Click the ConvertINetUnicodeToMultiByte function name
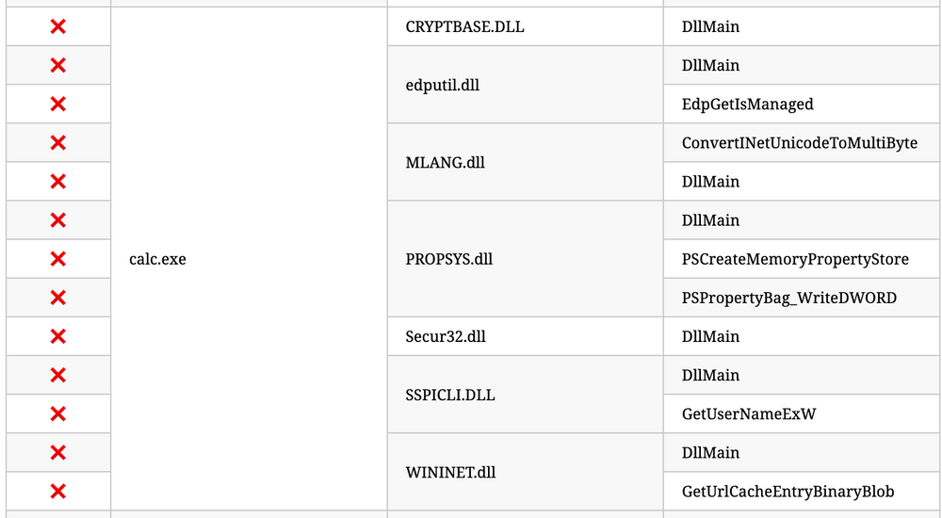Viewport: 942px width, 518px height. 799,142
